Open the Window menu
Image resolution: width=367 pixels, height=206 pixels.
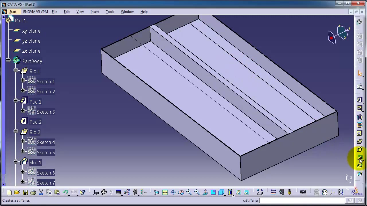pos(127,12)
